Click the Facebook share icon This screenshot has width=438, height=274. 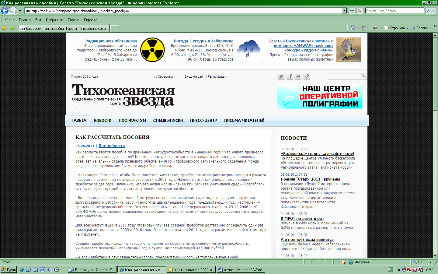(290, 76)
